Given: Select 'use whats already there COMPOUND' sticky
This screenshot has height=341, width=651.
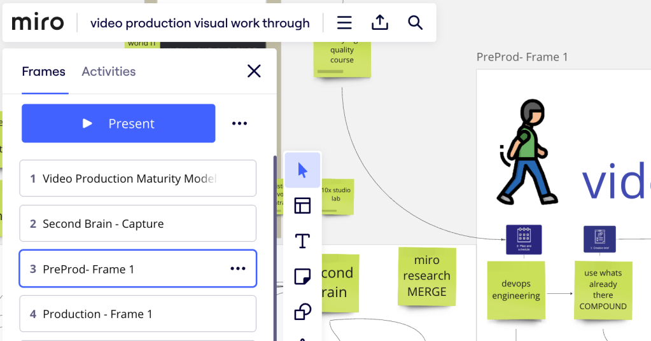Looking at the screenshot, I should click(x=603, y=290).
